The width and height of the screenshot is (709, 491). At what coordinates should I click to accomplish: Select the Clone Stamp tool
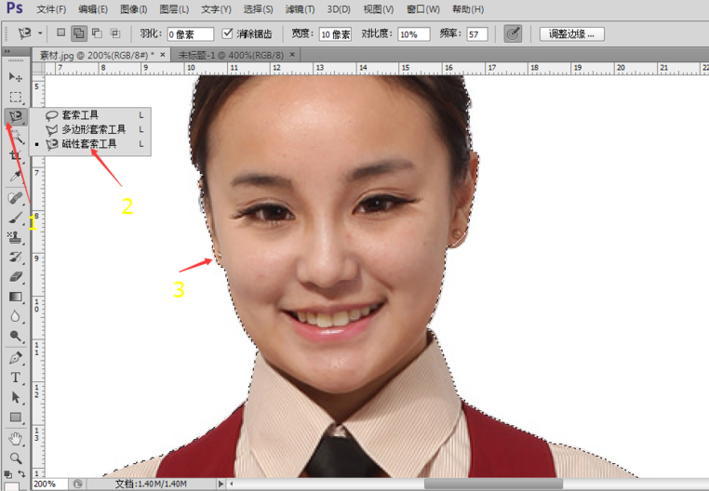tap(16, 237)
